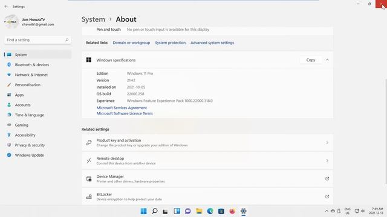Open the clock and date flyout

pyautogui.click(x=376, y=211)
